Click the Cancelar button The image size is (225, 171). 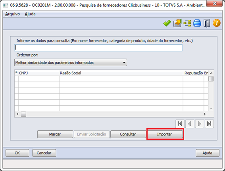44,153
